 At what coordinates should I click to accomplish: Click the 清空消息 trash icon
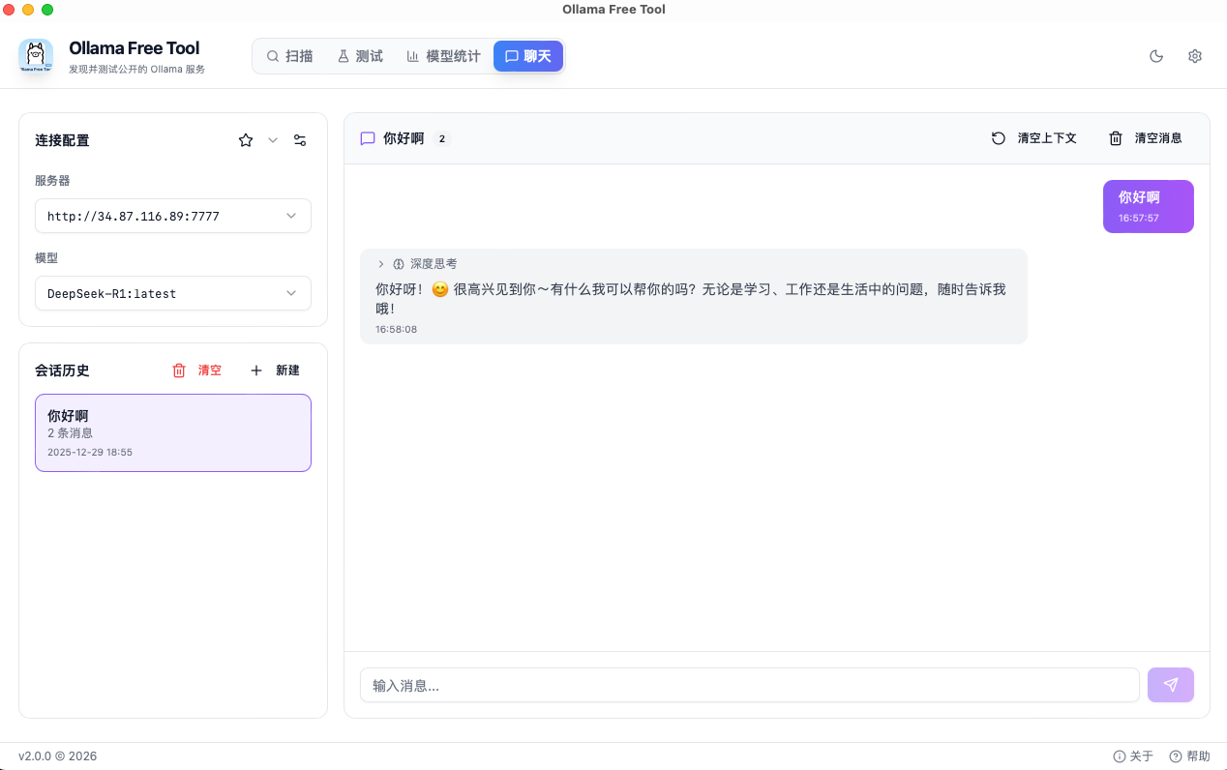coord(1115,138)
